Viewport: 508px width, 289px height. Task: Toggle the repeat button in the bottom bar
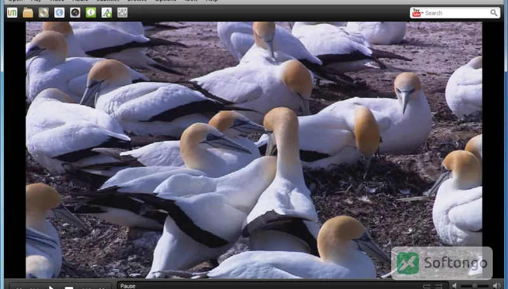pos(427,286)
